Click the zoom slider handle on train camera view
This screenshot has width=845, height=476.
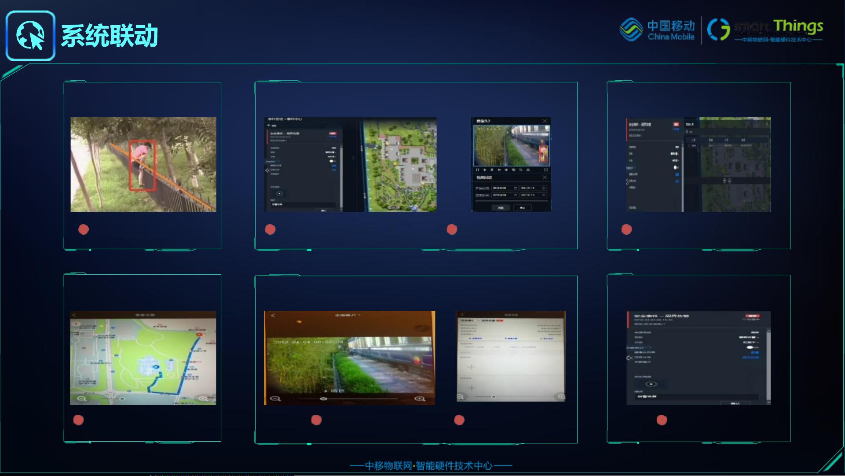click(x=323, y=399)
